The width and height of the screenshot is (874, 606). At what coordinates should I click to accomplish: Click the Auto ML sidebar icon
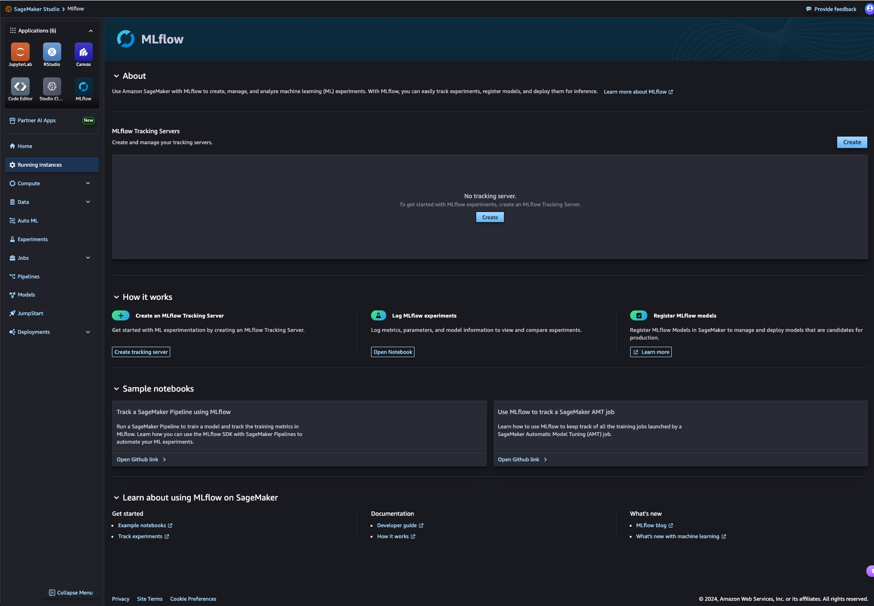12,221
